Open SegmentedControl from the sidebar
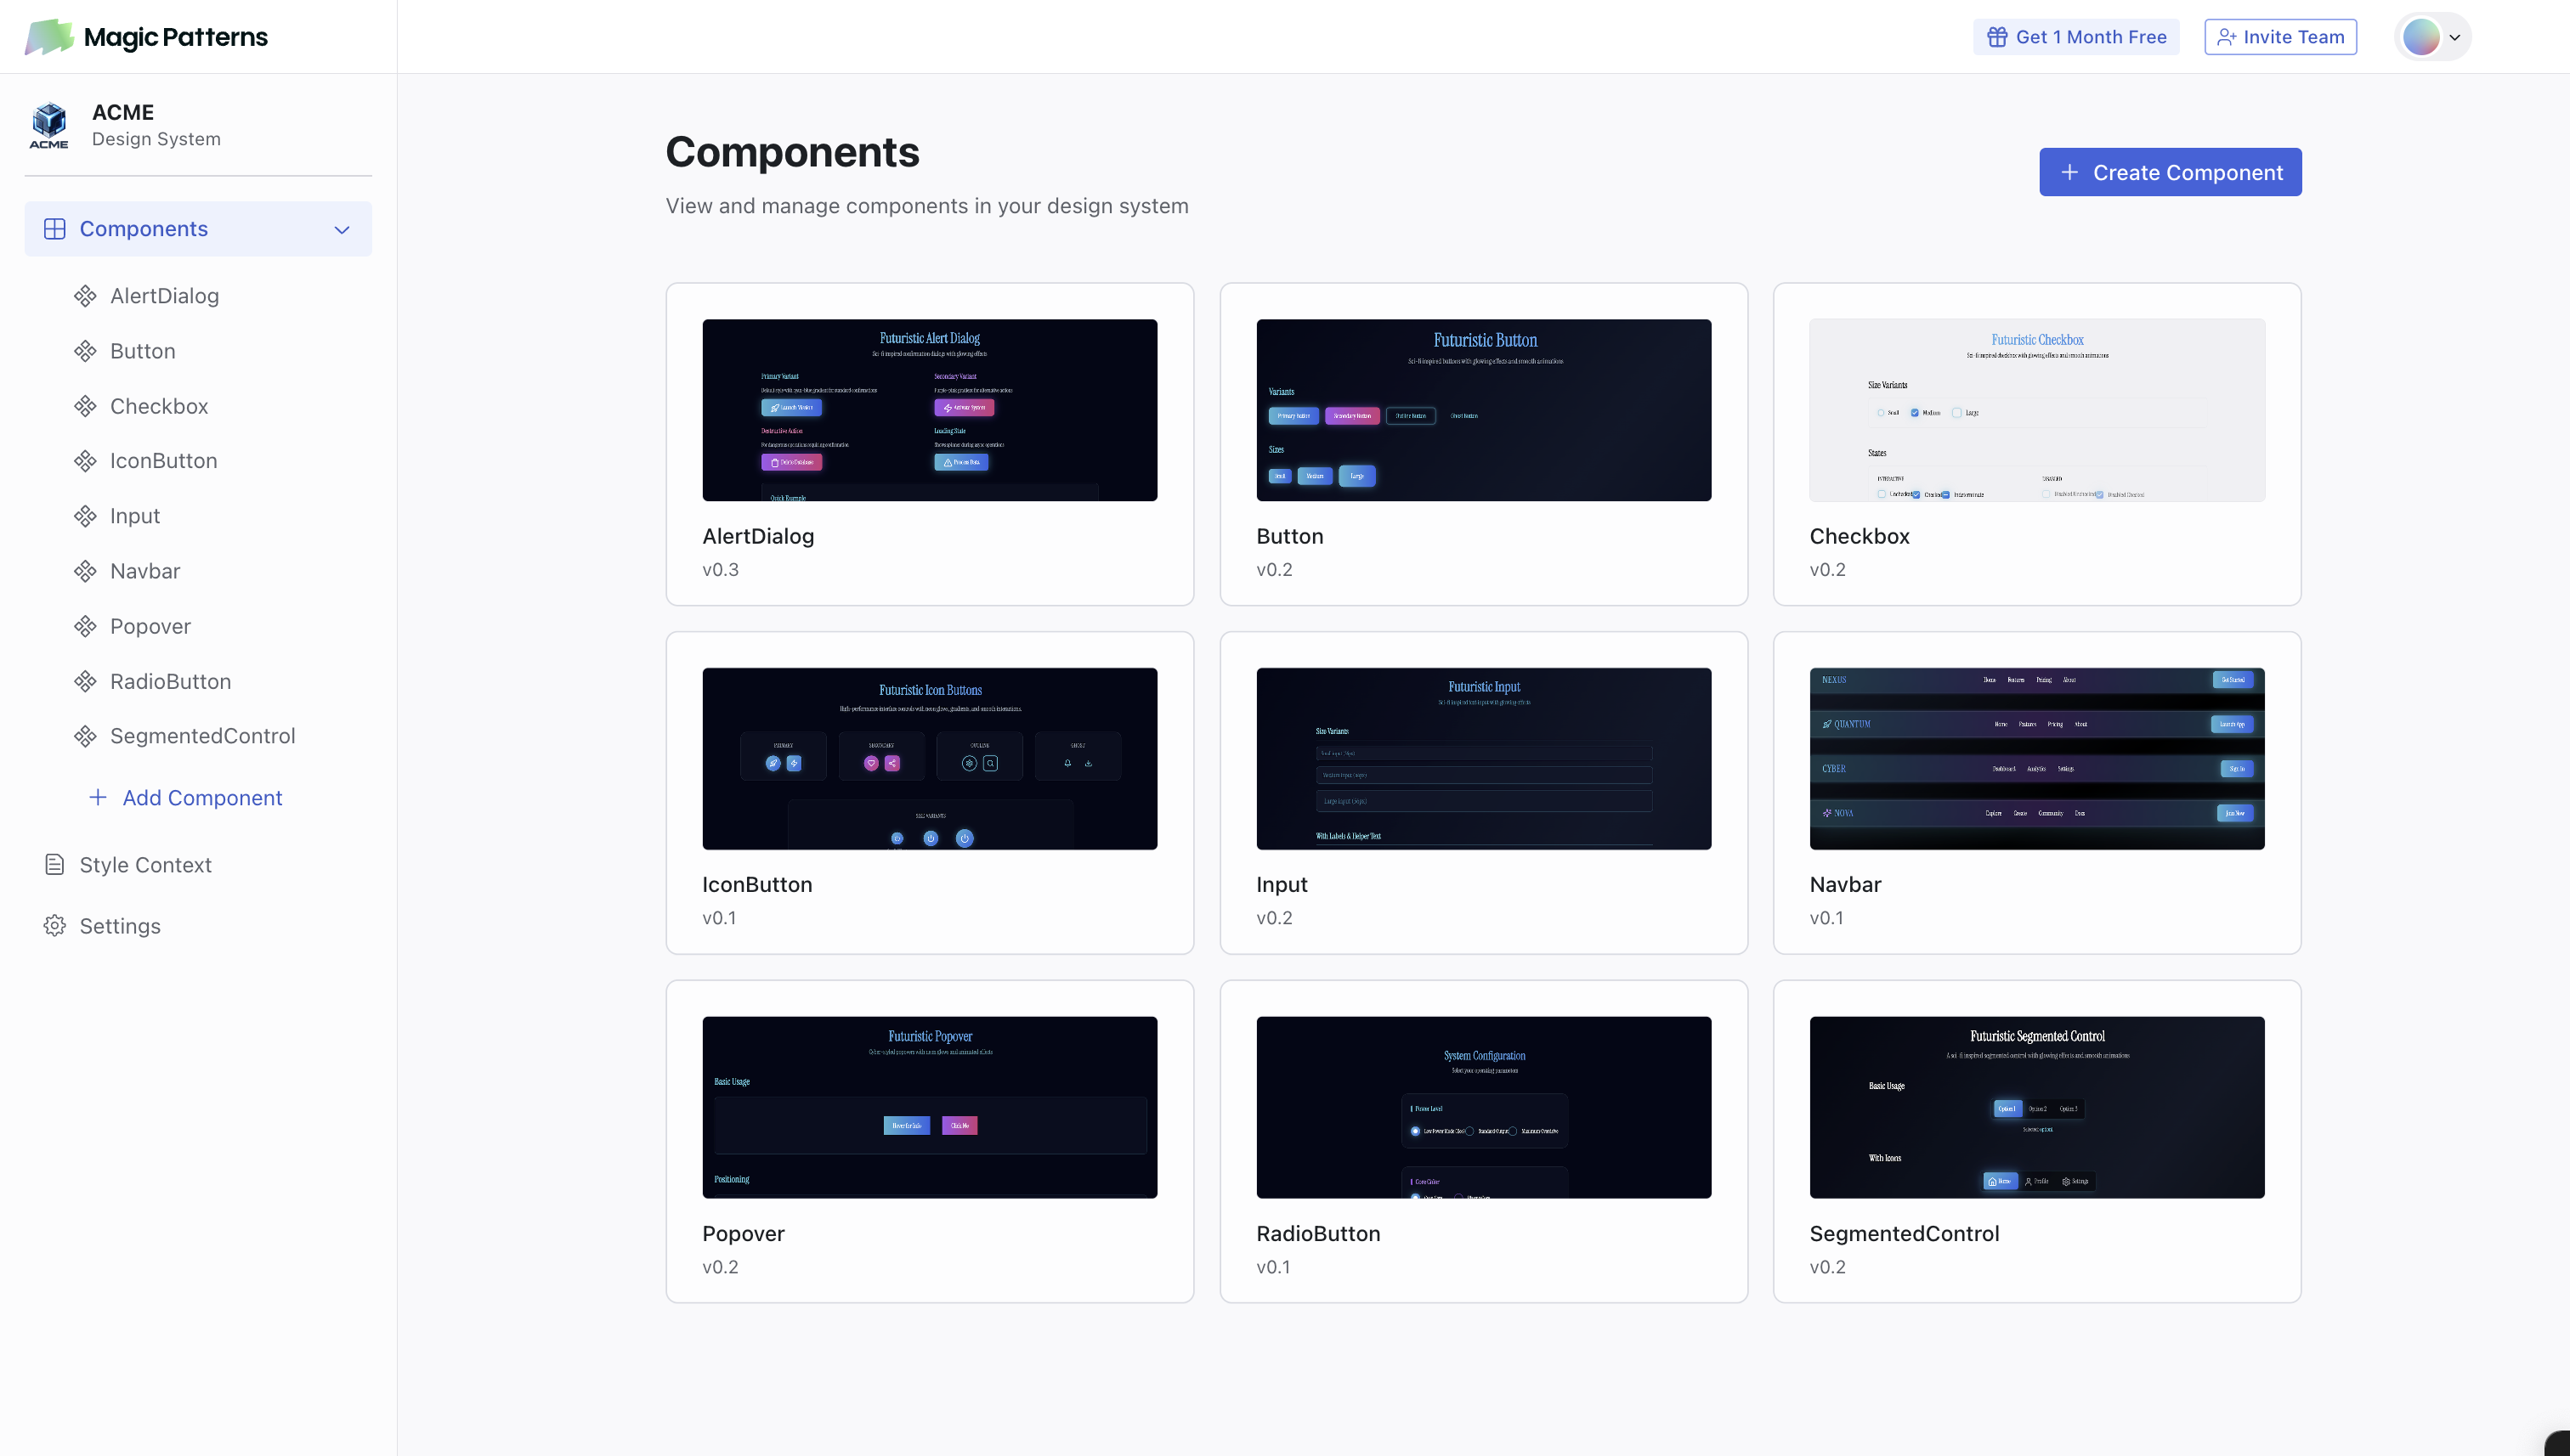Screen dimensions: 2570x1456 [202, 736]
